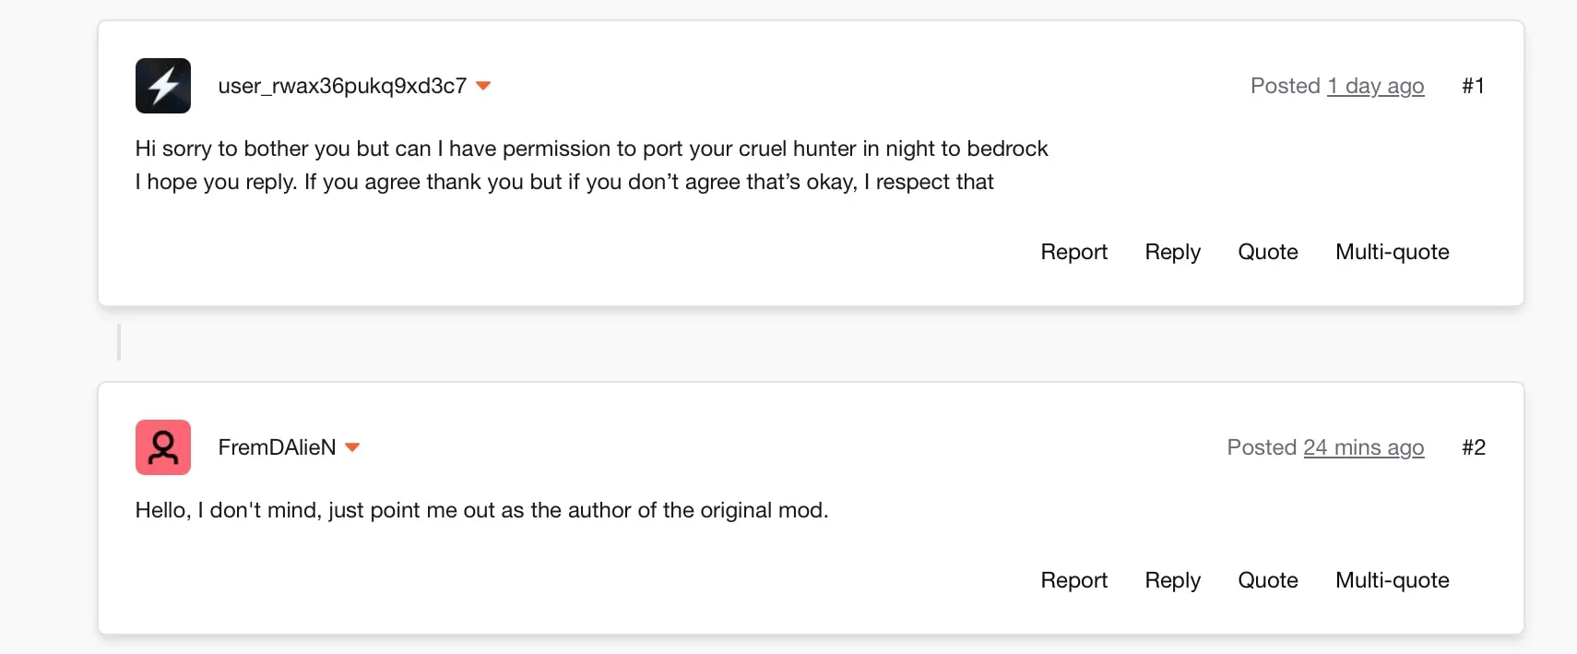
Task: Report the first post
Action: (x=1074, y=252)
